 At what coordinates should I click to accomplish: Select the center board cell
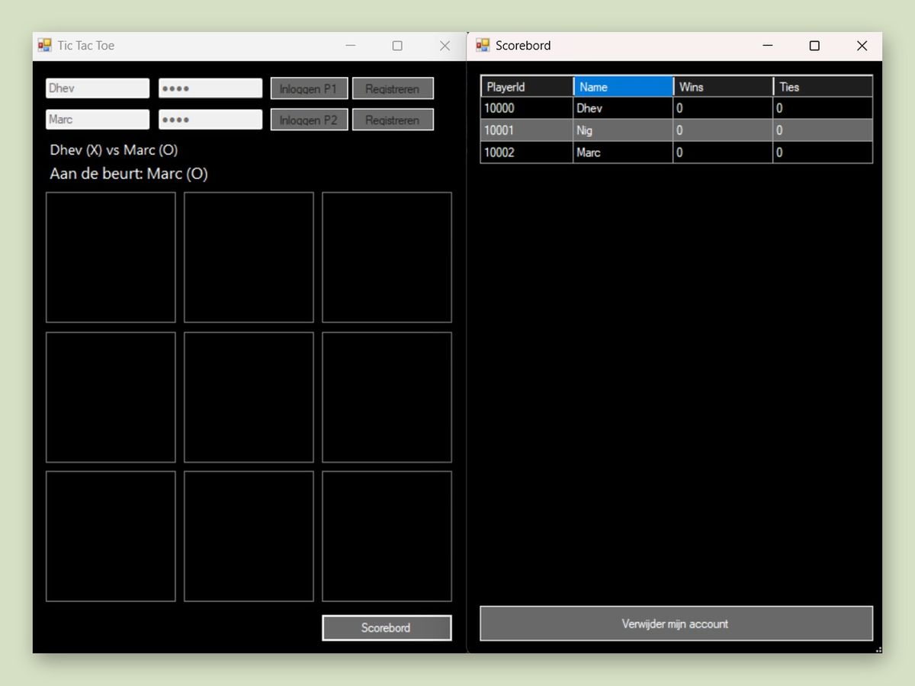[x=249, y=397]
